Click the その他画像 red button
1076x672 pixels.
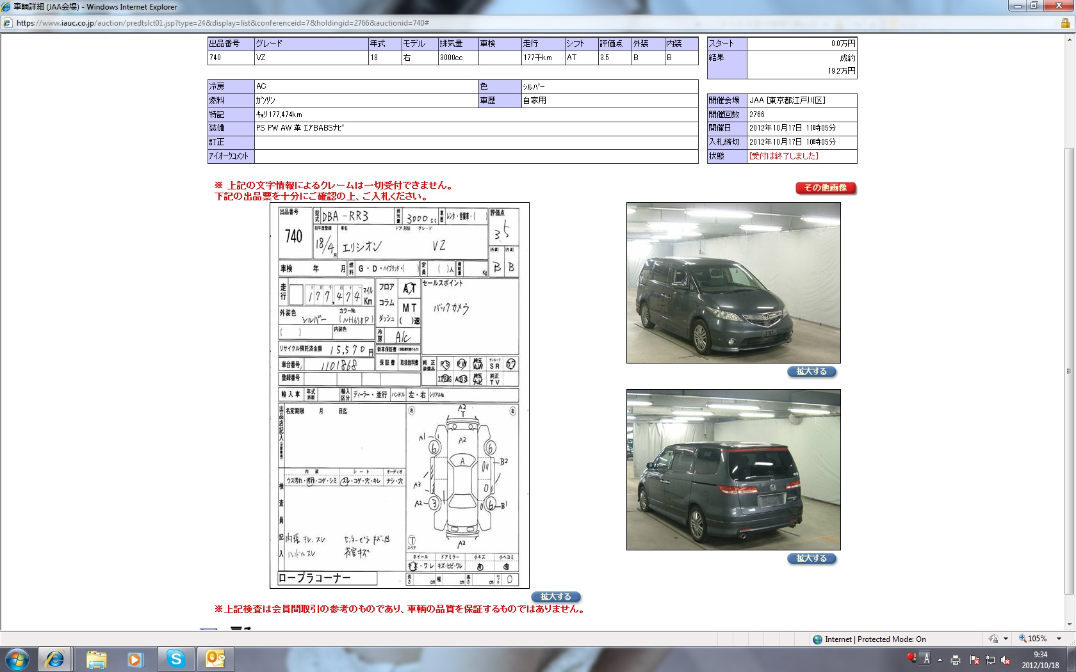click(826, 188)
